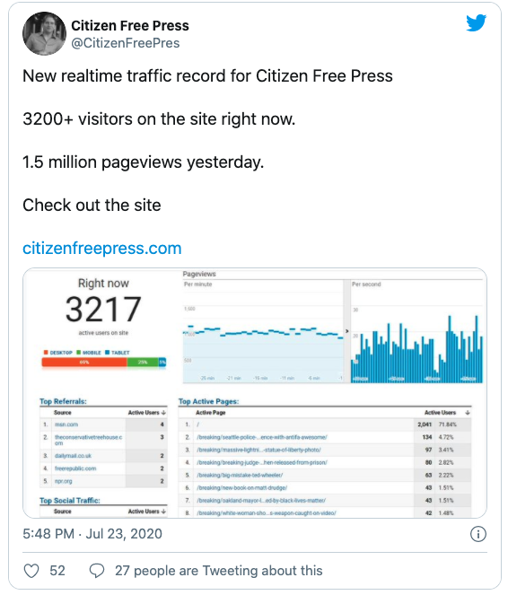Click the theconservativetreehouse.com referral

click(88, 440)
